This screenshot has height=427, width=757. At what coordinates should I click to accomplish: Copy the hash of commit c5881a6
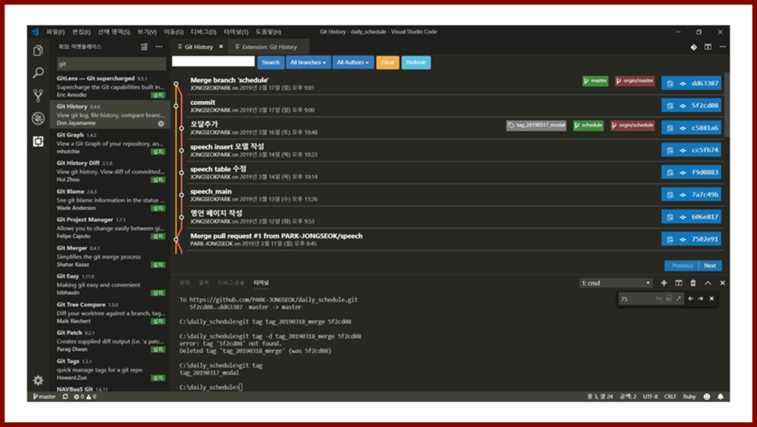[670, 128]
